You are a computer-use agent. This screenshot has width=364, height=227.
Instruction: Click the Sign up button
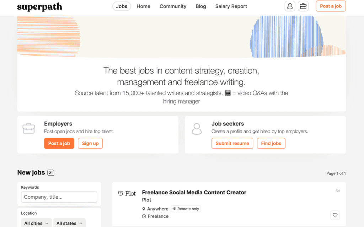90,143
